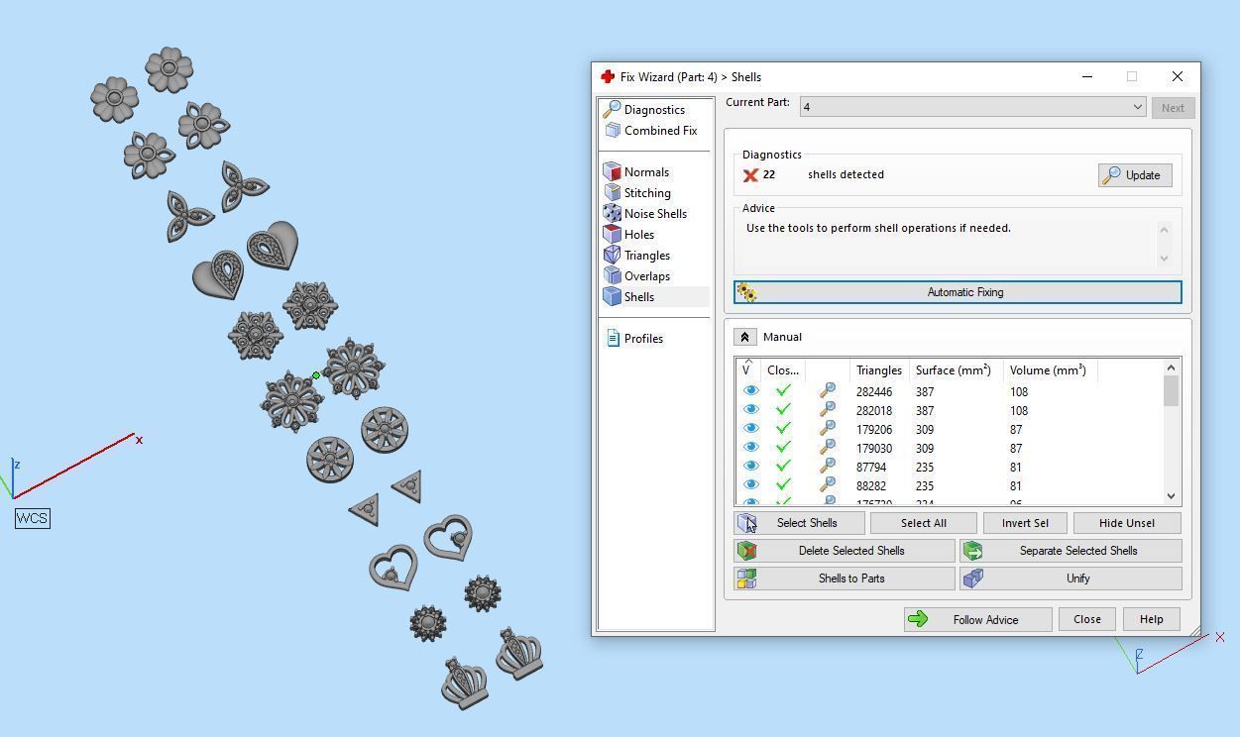Click the Next part button

[x=1173, y=108]
